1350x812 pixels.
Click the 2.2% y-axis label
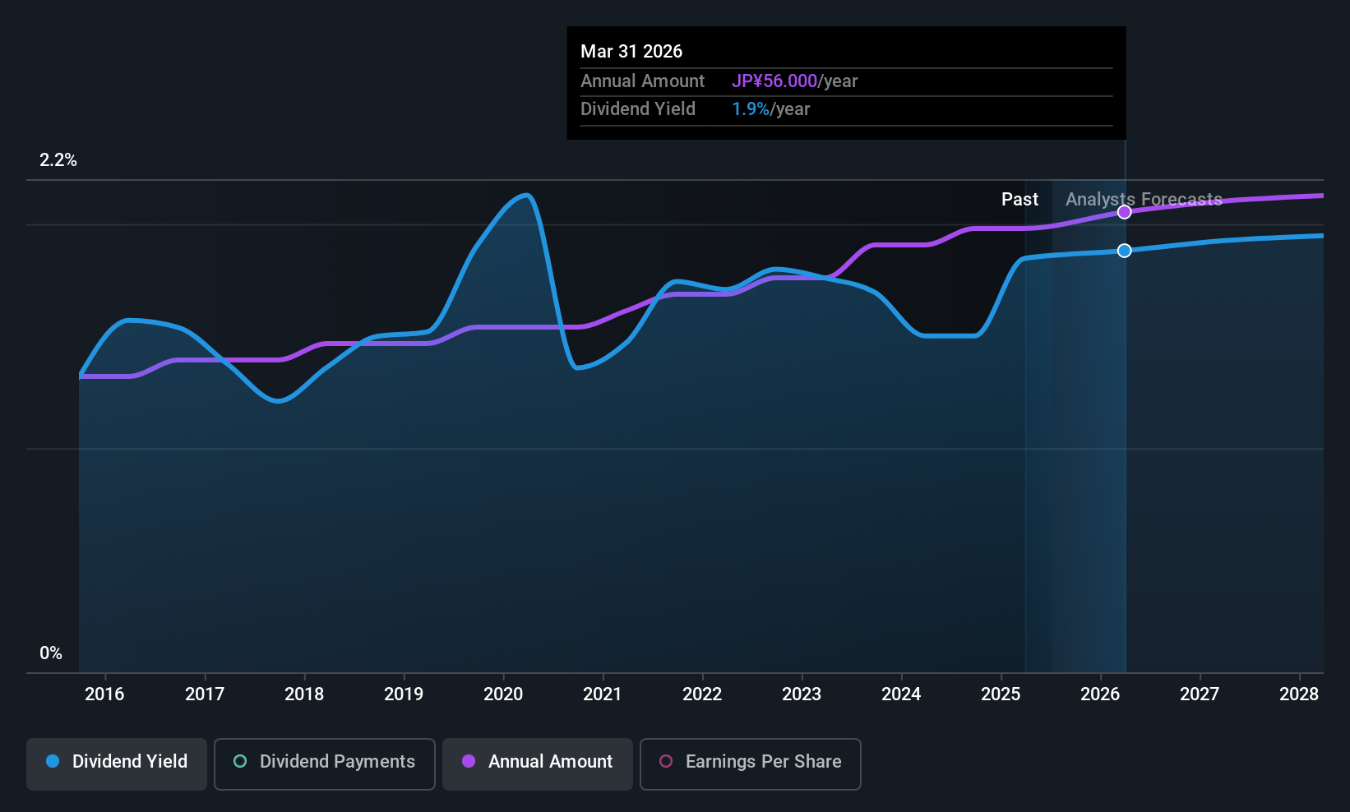coord(58,160)
